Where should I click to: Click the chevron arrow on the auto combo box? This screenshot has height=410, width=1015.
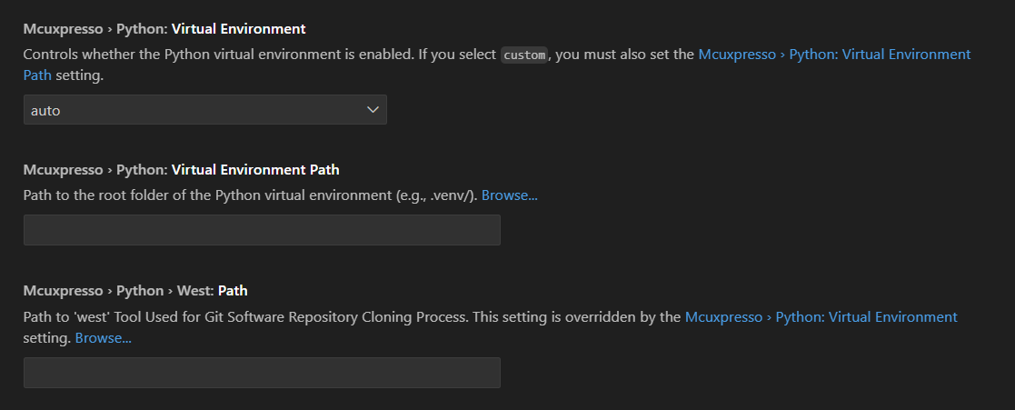pos(372,110)
